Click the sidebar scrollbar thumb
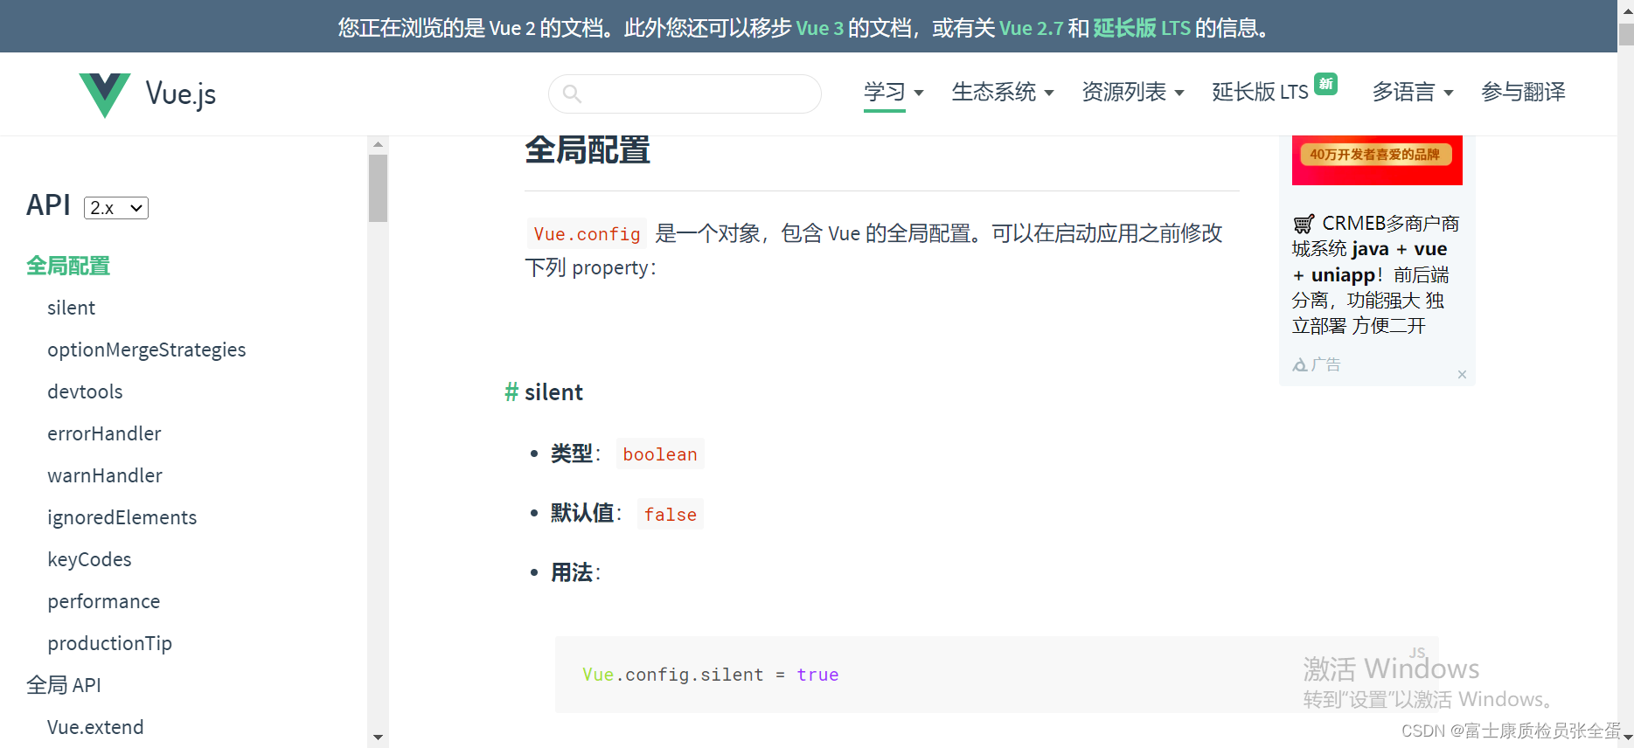The width and height of the screenshot is (1634, 748). coord(378,189)
